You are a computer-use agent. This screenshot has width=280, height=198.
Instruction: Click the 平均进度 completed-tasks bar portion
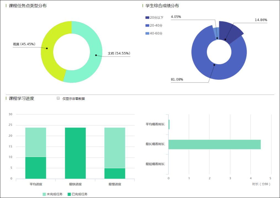pos(36,168)
